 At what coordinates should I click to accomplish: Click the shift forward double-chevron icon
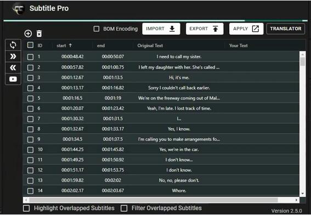pos(13,56)
